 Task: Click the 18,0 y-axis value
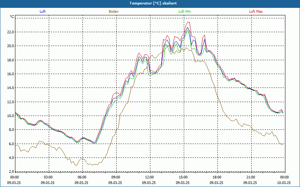[10, 60]
